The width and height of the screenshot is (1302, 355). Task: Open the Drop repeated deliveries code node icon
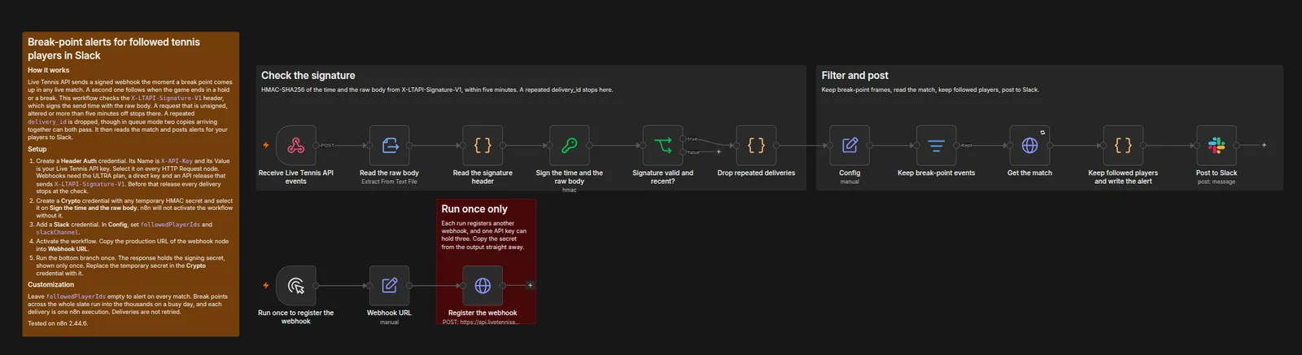tap(756, 146)
